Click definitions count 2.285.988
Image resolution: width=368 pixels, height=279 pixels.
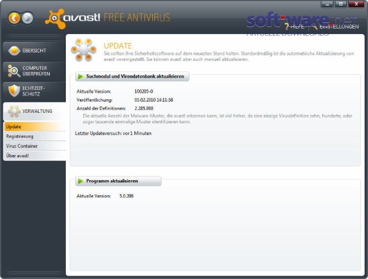click(144, 108)
